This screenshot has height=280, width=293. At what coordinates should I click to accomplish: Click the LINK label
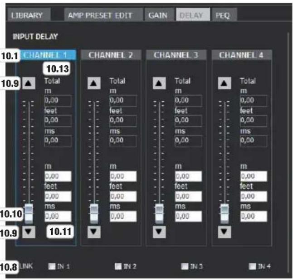[26, 266]
